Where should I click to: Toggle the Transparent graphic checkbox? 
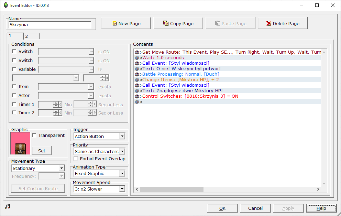[34, 135]
